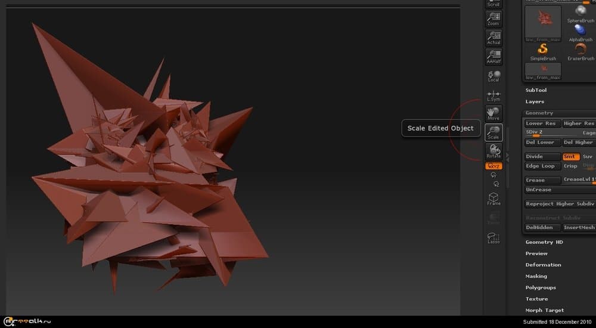Click the Divide button

[542, 157]
